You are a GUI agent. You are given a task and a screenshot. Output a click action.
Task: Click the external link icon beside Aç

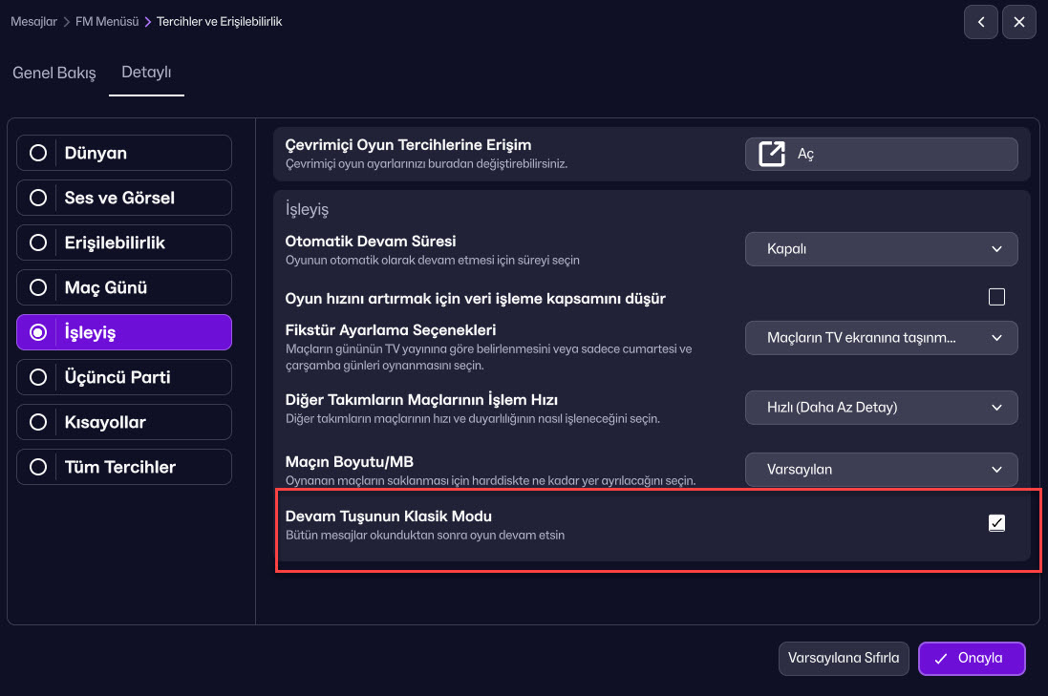pos(771,154)
